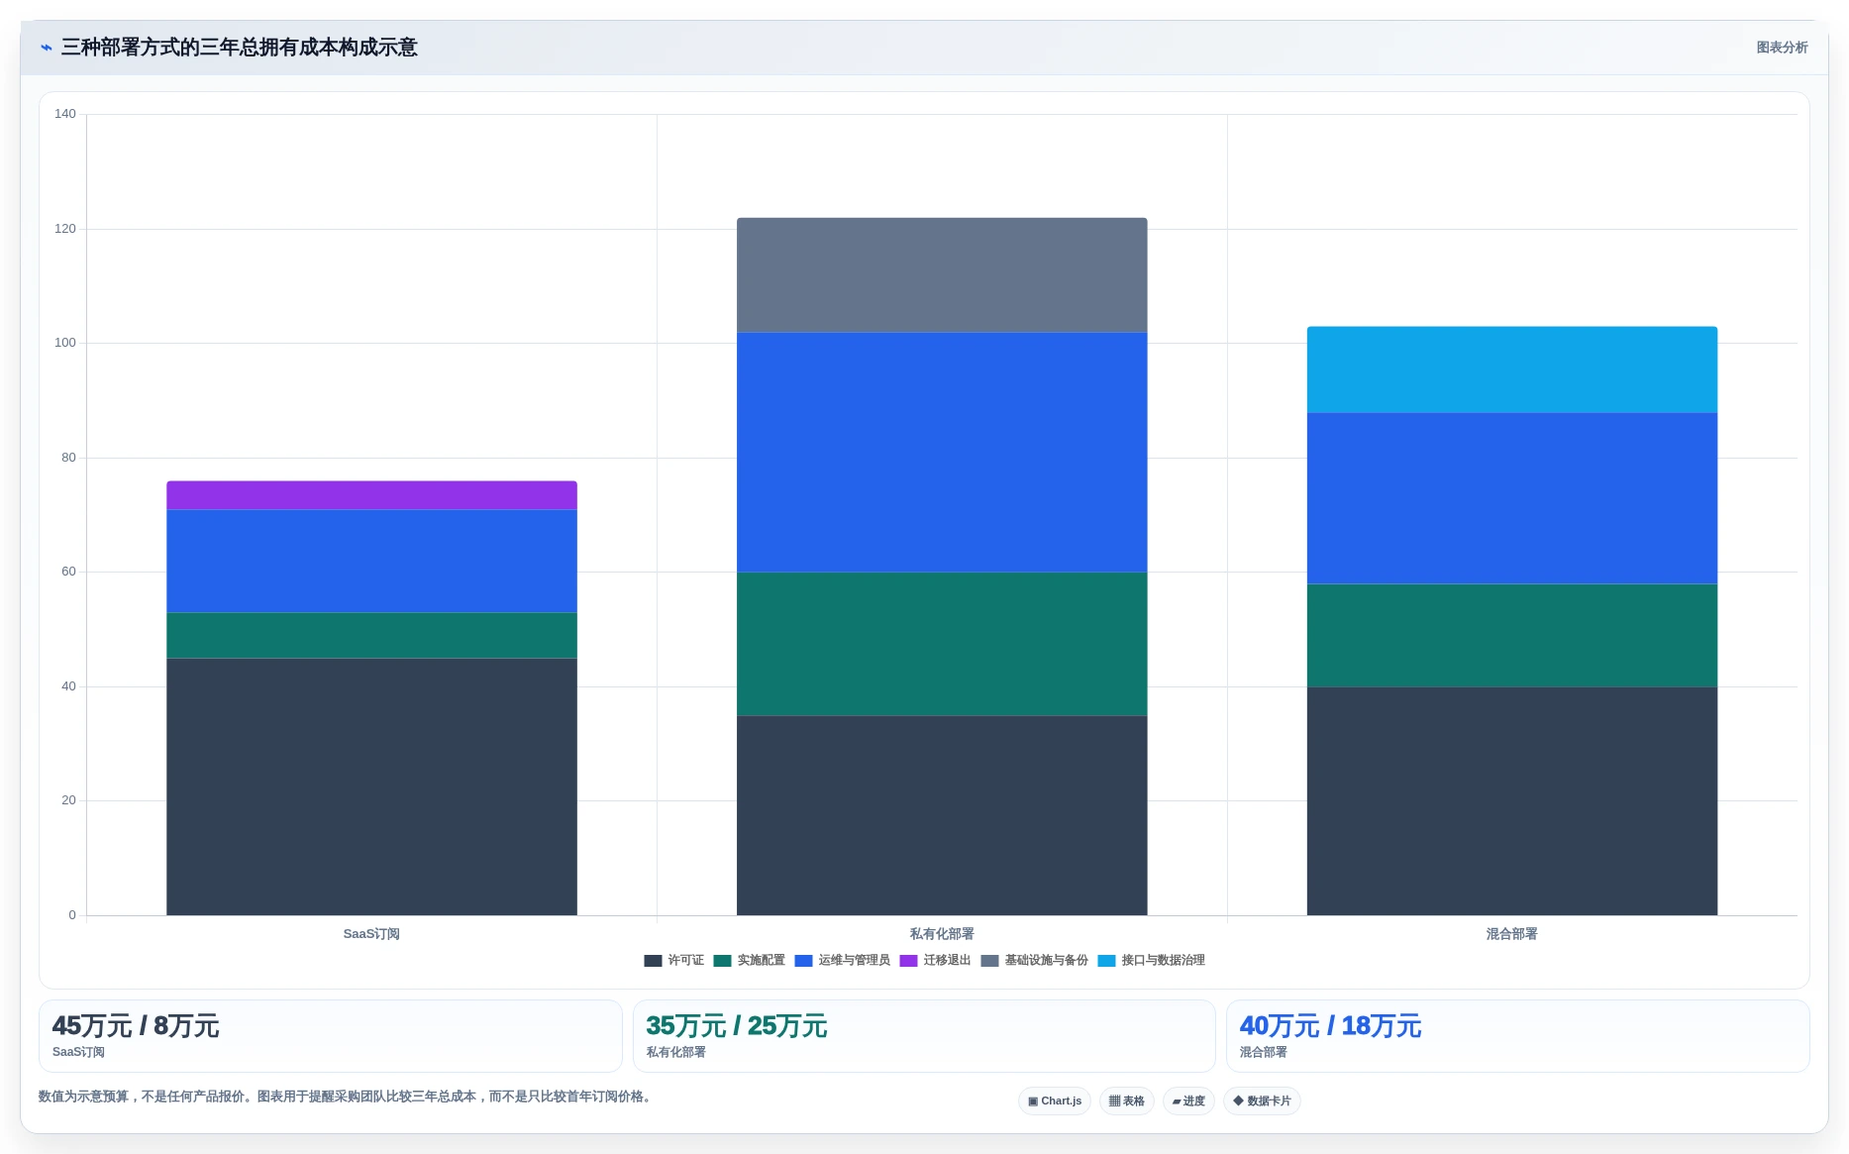Click the 140 y-axis tick label

(65, 114)
